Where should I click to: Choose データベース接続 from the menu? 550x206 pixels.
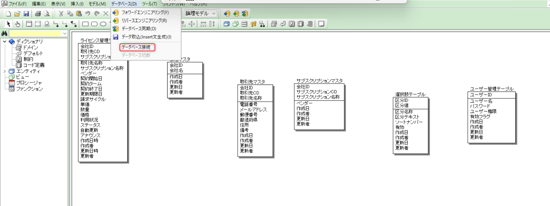point(136,47)
